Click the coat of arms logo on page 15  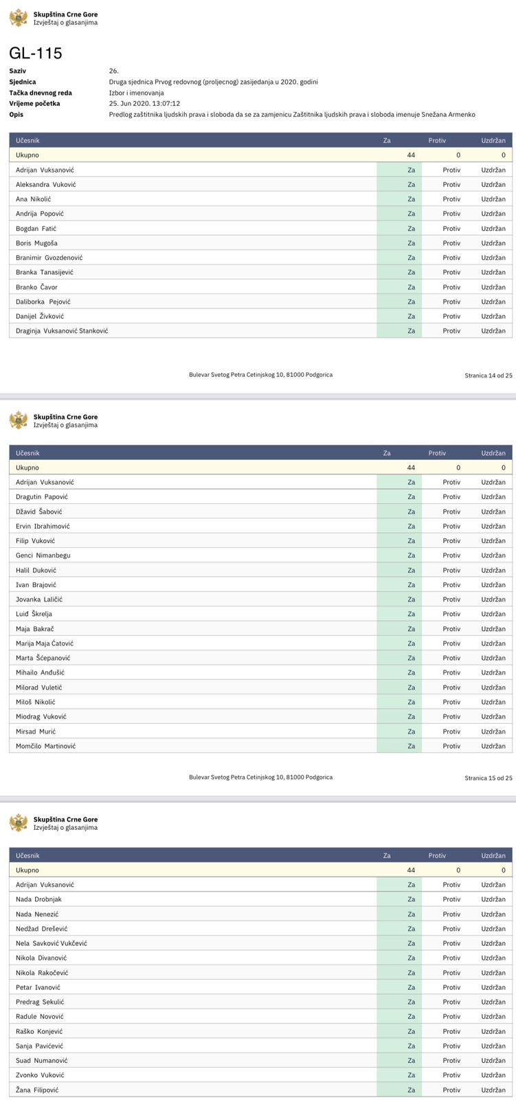(19, 420)
